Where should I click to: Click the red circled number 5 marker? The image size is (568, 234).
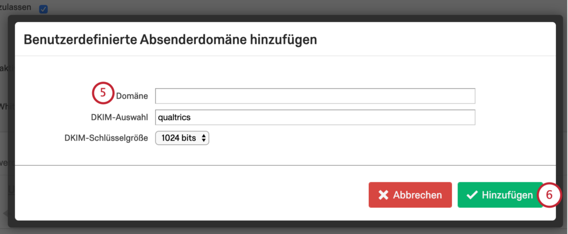pyautogui.click(x=103, y=93)
